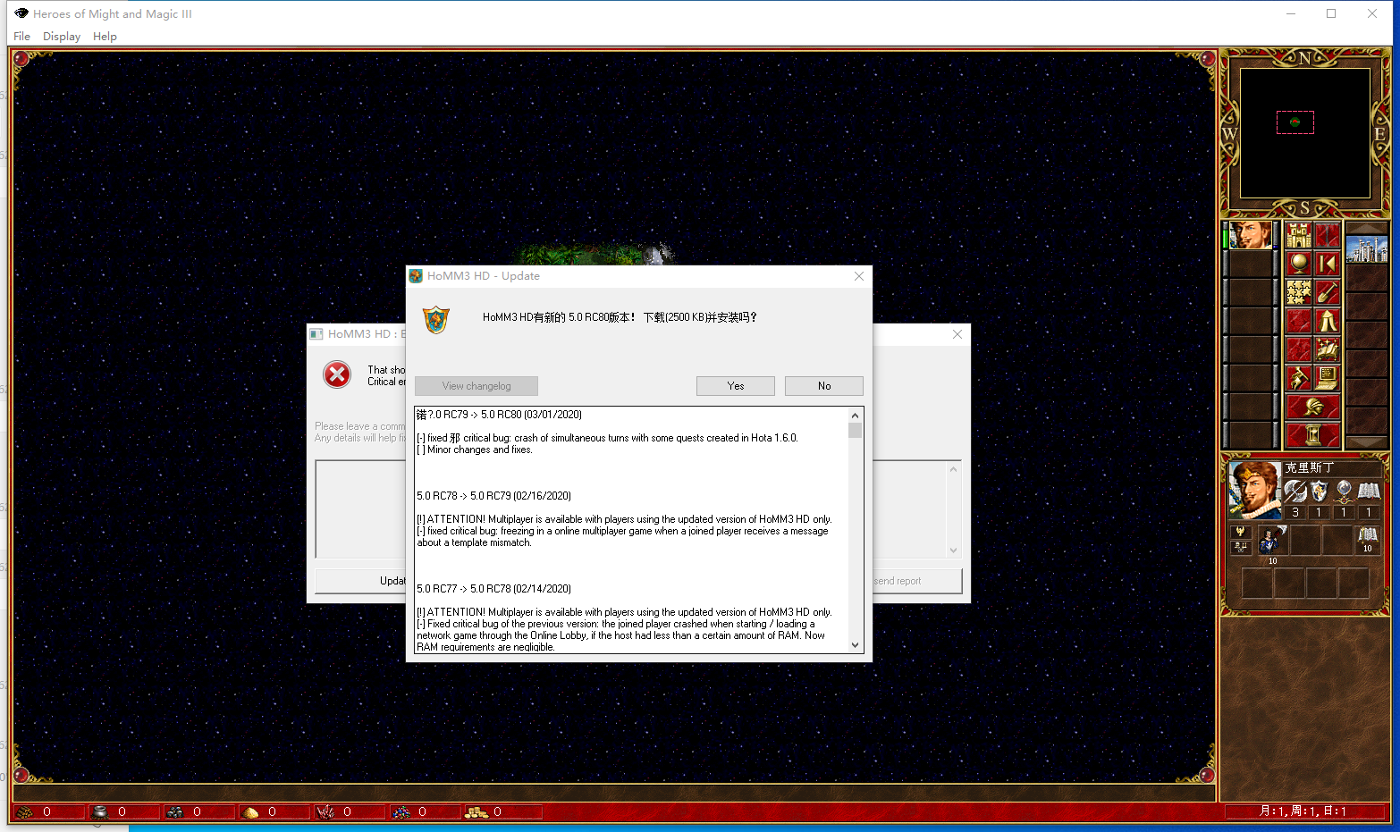
Task: Click the View changelog button
Action: pyautogui.click(x=477, y=386)
